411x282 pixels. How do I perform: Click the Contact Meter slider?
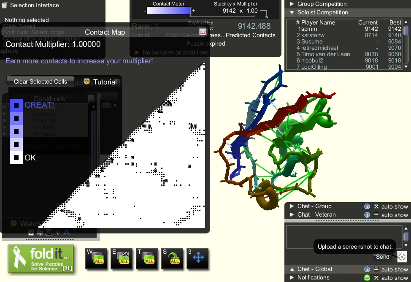click(x=168, y=11)
